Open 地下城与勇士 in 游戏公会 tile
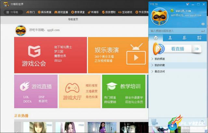 (63, 47)
